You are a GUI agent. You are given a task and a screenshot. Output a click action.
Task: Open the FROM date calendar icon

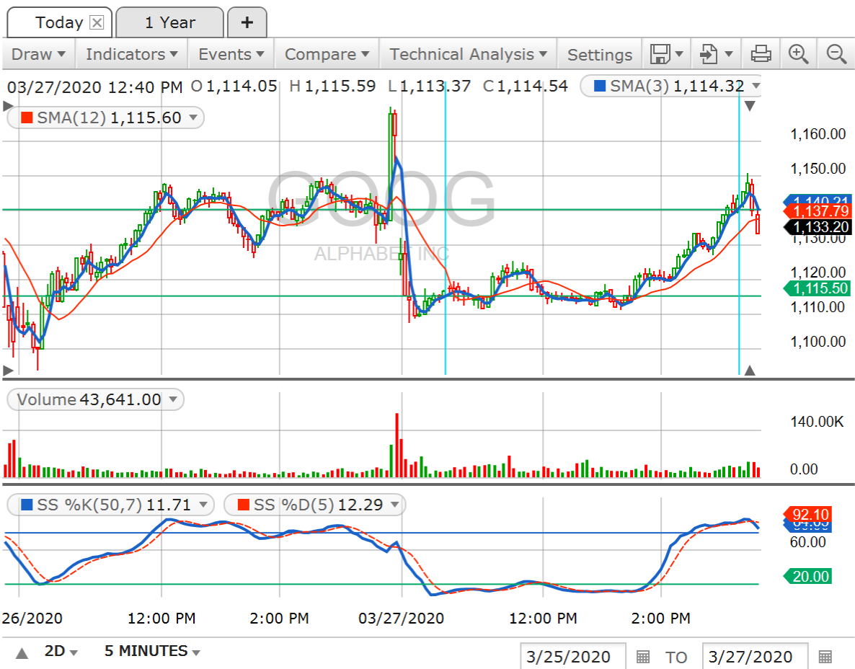(x=643, y=657)
